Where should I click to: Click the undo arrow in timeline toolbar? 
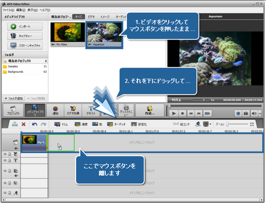[35, 125]
